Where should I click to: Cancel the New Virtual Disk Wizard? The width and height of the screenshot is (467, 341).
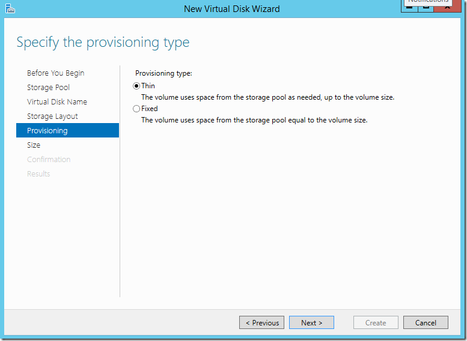pos(426,322)
